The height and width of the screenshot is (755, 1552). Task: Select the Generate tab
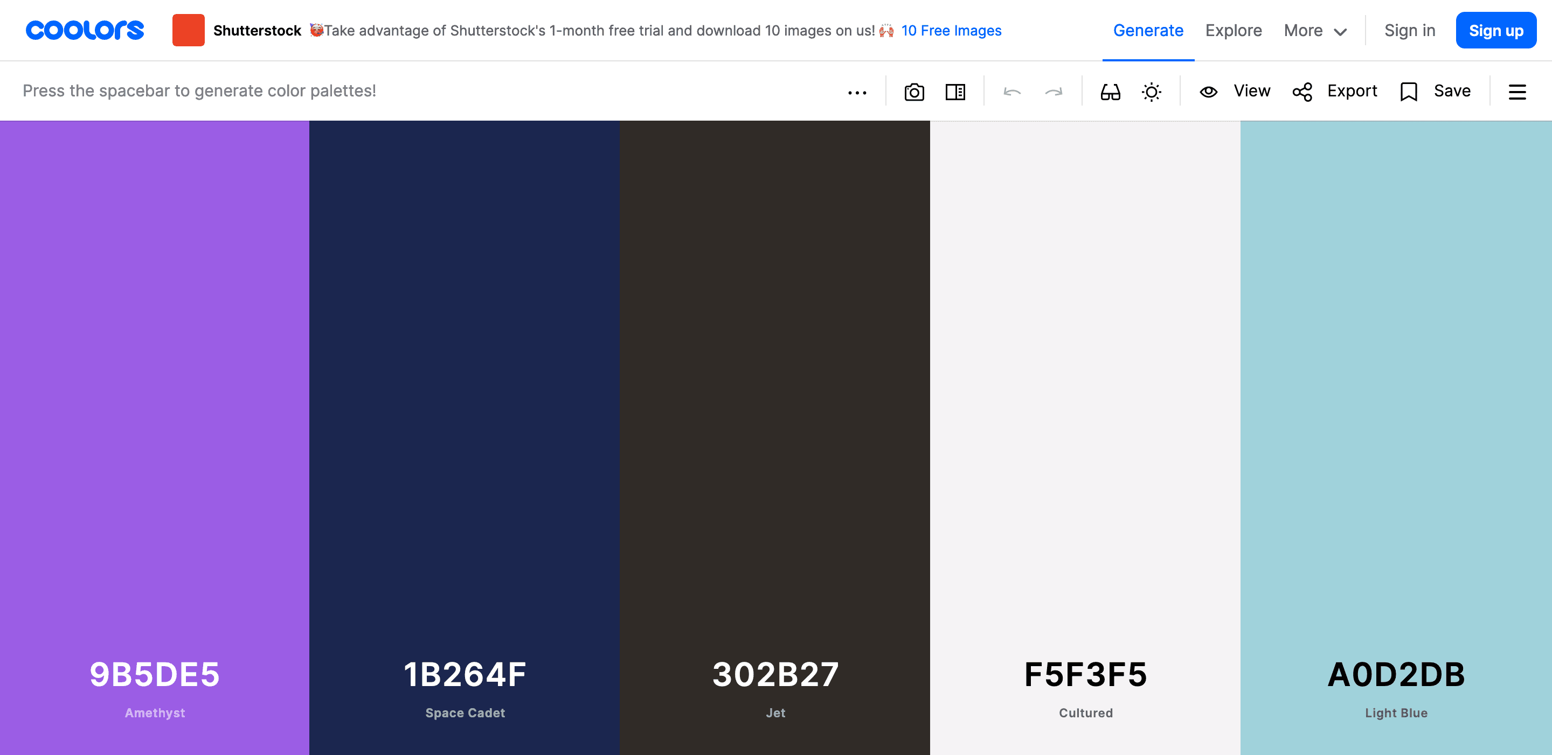1148,31
